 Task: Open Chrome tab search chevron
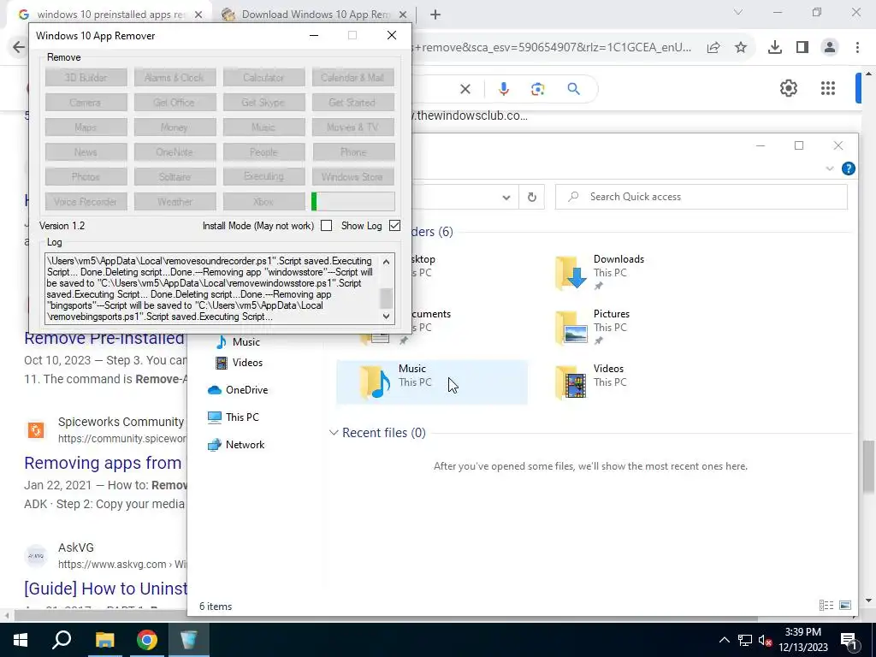click(738, 12)
